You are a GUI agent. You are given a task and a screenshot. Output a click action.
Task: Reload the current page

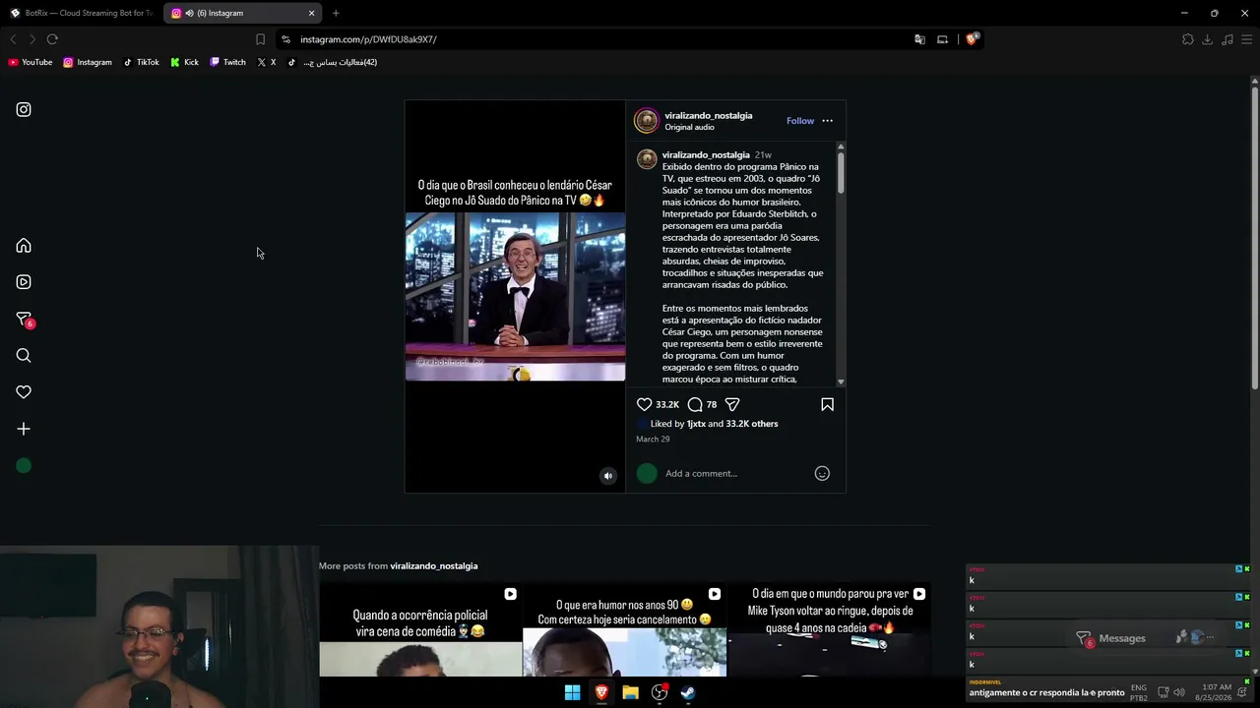52,39
